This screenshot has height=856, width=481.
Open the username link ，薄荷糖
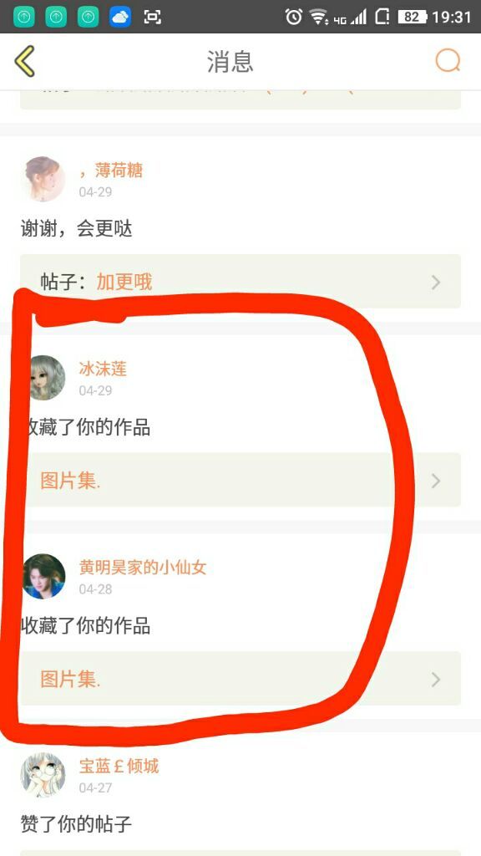(111, 171)
